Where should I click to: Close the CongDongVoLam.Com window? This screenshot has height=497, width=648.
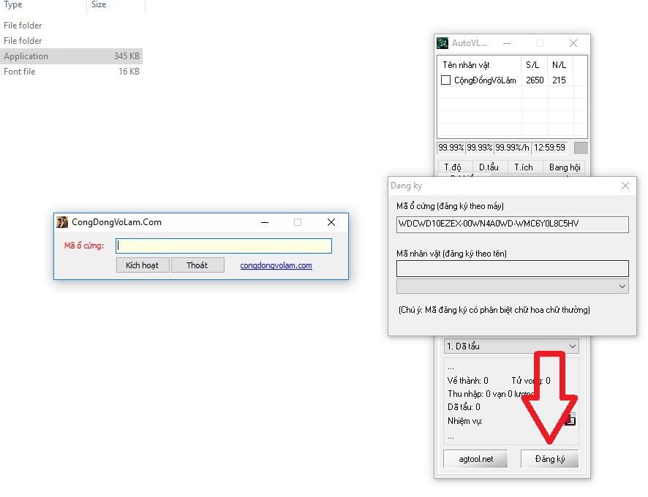click(331, 222)
